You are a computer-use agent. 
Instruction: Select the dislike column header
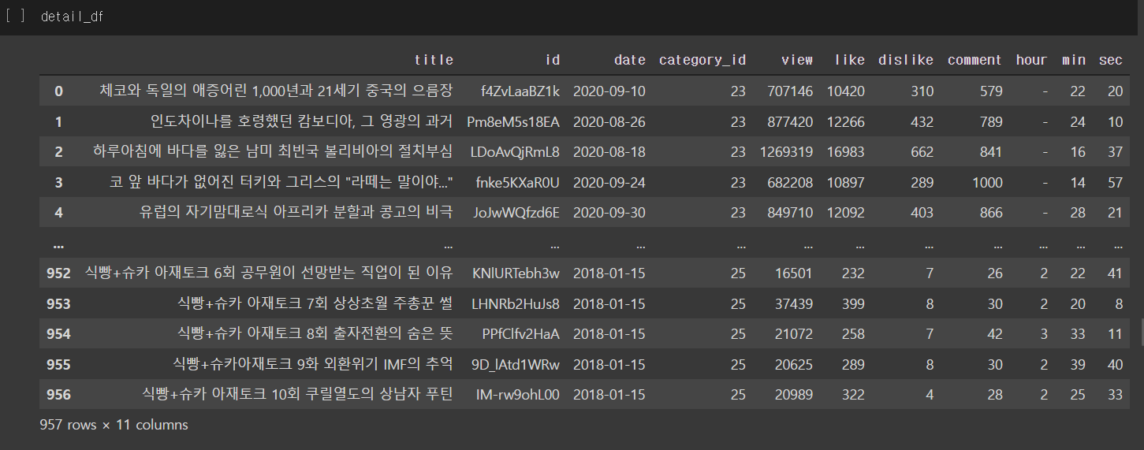pyautogui.click(x=906, y=60)
